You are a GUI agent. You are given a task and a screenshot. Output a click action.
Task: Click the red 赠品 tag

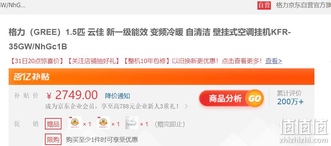(x=53, y=124)
